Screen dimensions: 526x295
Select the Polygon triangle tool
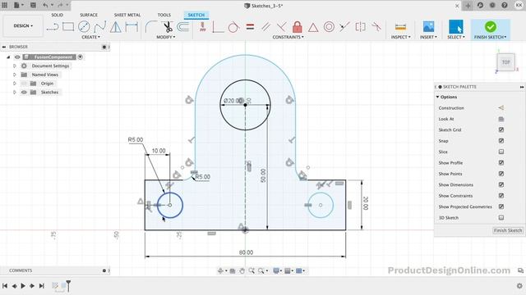click(x=116, y=27)
